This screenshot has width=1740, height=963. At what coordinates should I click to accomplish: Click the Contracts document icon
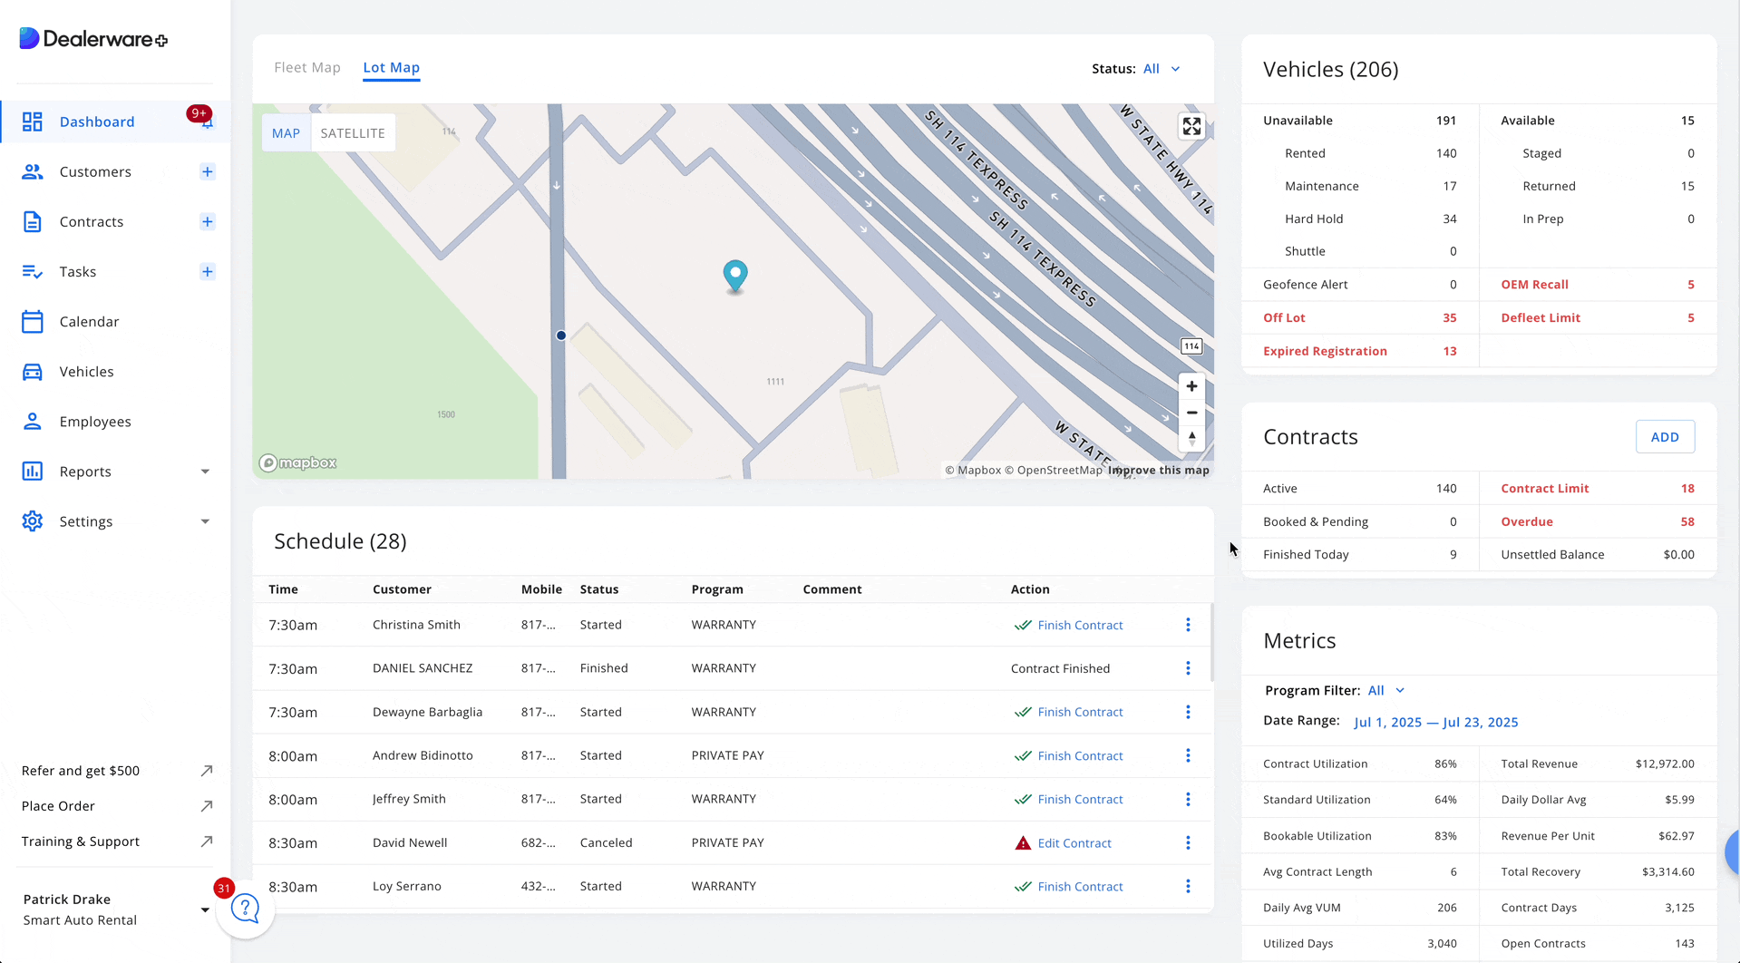[33, 221]
